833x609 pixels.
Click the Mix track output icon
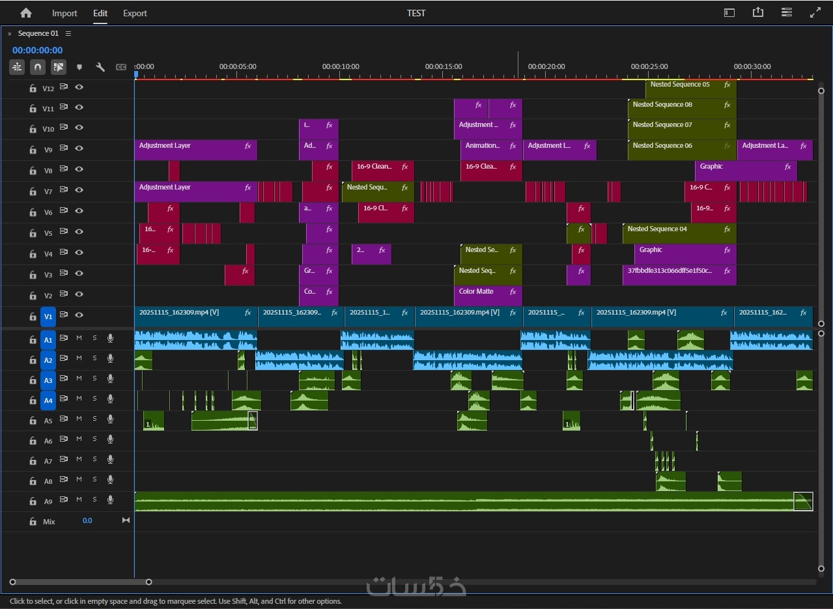coord(126,520)
